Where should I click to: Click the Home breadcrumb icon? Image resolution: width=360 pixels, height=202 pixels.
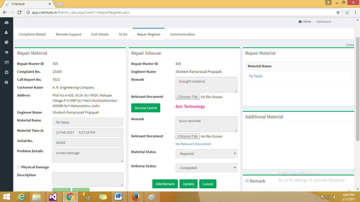point(300,22)
